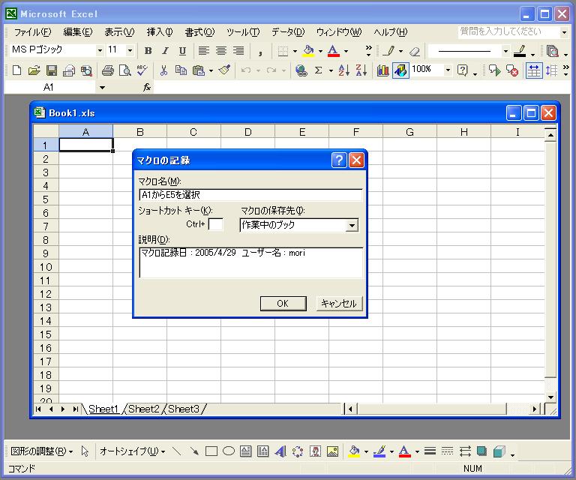
Task: Insert WordArt from drawing toolbar
Action: click(x=280, y=451)
